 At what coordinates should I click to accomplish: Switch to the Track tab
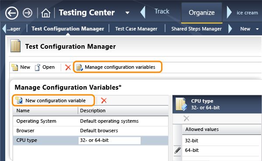[162, 11]
